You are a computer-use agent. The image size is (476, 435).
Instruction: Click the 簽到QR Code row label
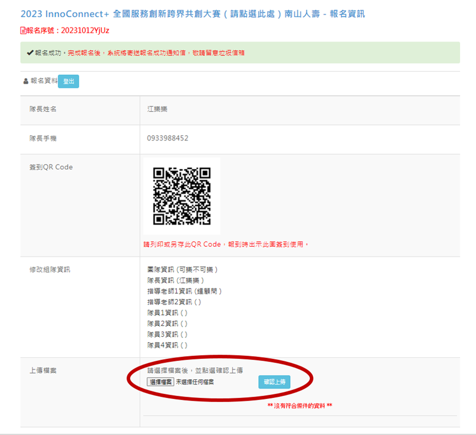click(x=51, y=167)
